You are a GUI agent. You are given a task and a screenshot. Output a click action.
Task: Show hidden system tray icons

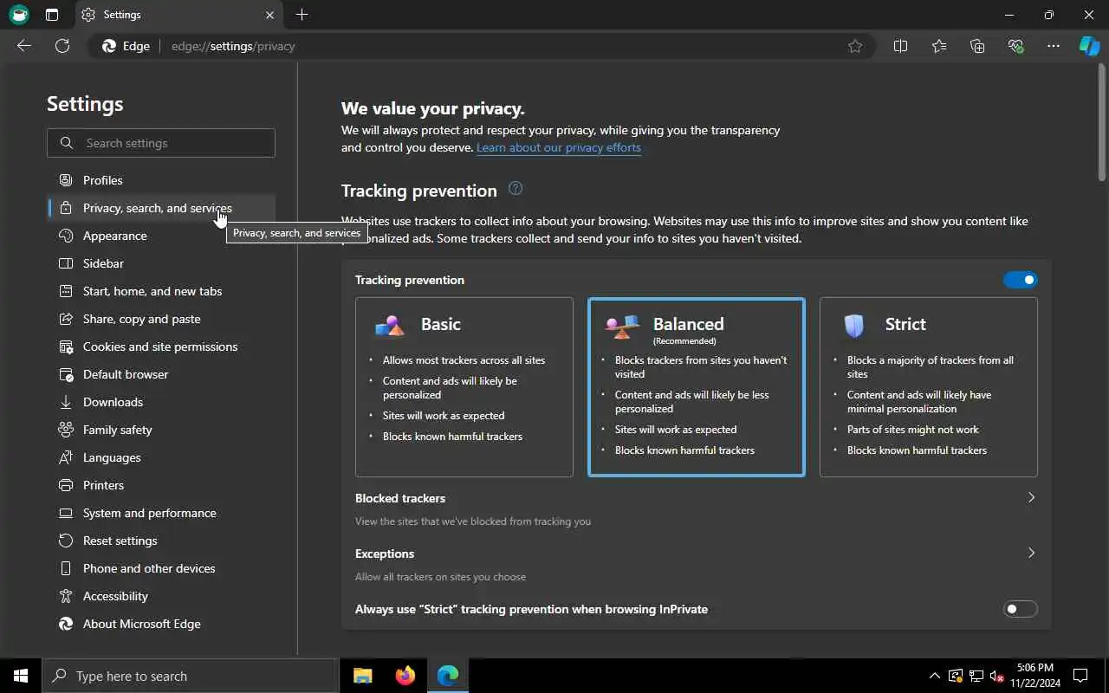[x=934, y=676]
